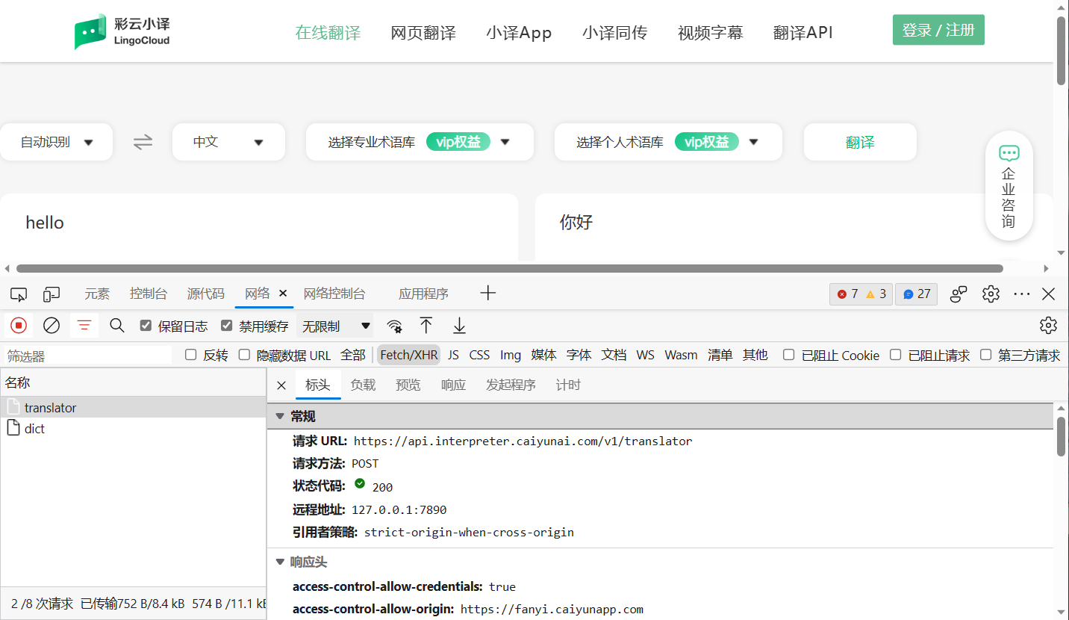Check the 已阻止 Cookie checkbox
Image resolution: width=1069 pixels, height=620 pixels.
pos(788,355)
